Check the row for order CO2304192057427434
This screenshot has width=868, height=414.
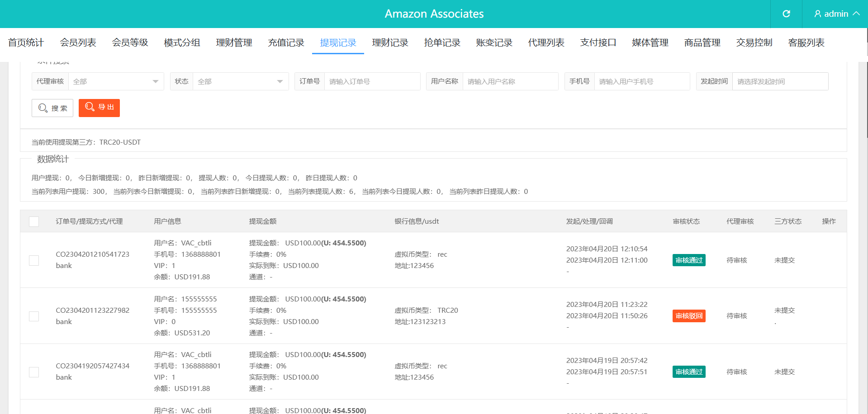click(34, 372)
